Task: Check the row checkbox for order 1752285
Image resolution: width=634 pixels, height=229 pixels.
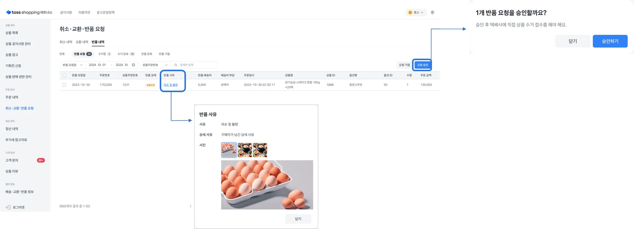Action: tap(64, 85)
